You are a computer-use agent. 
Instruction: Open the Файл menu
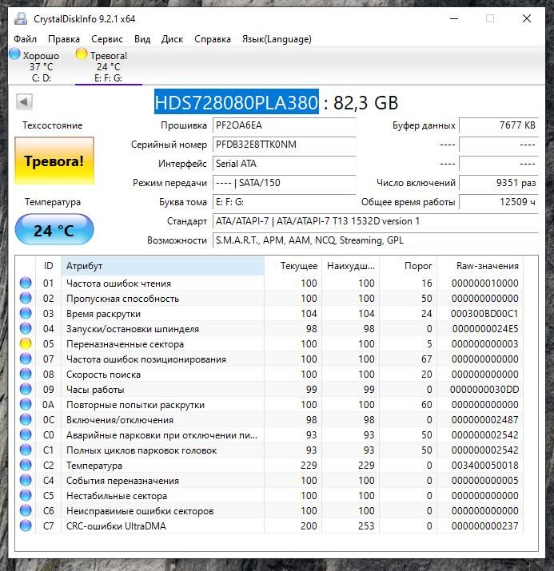(25, 39)
